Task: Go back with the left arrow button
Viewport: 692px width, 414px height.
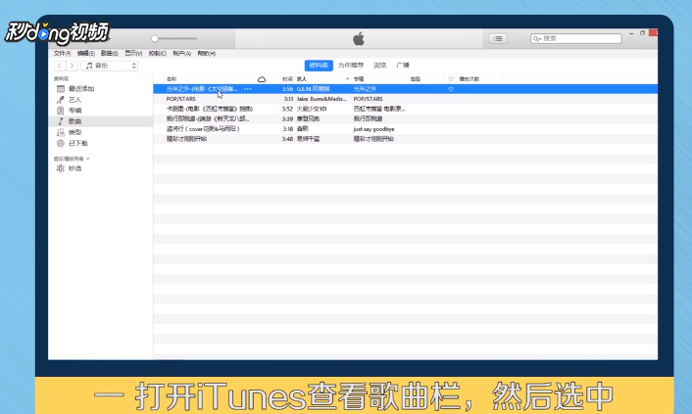Action: (60, 66)
